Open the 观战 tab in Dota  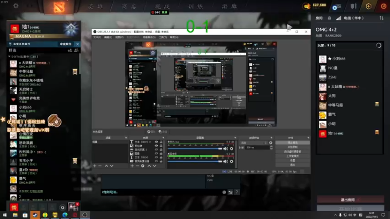click(162, 6)
